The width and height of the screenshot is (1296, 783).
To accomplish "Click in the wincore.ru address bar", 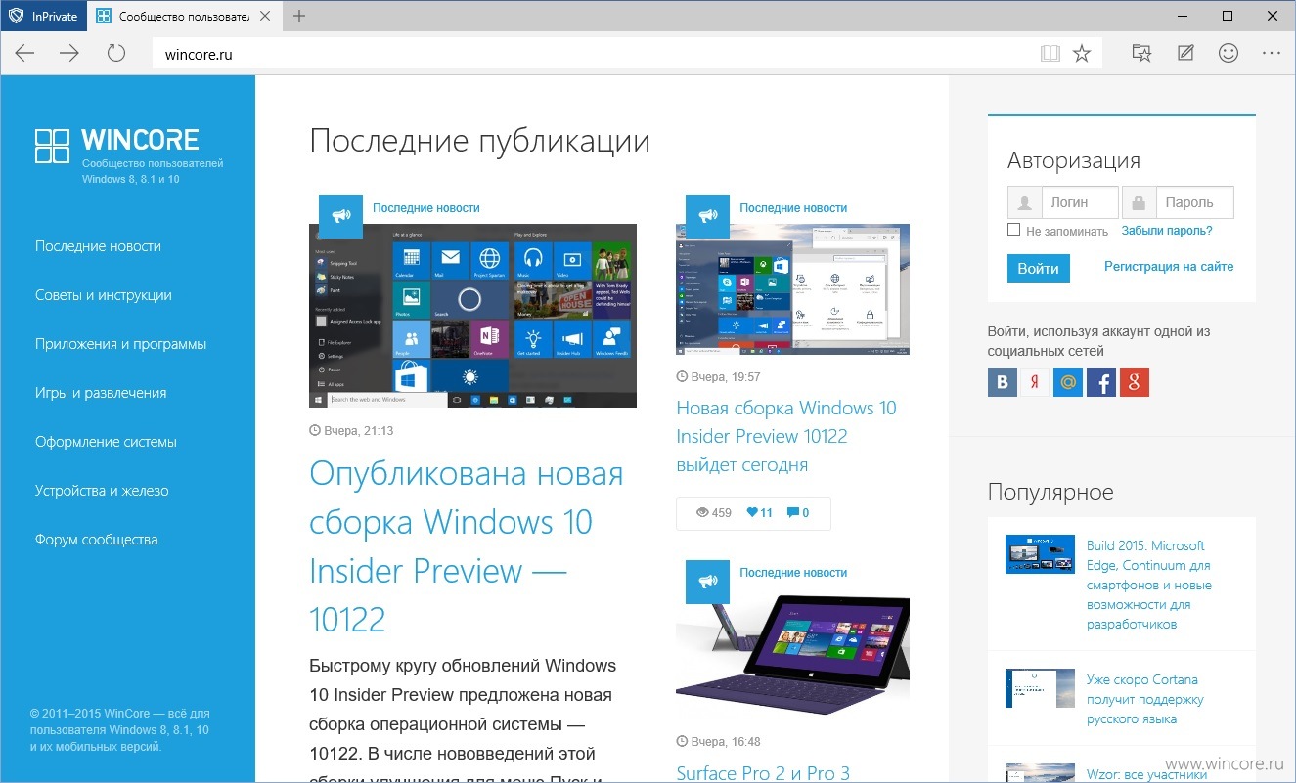I will 592,54.
